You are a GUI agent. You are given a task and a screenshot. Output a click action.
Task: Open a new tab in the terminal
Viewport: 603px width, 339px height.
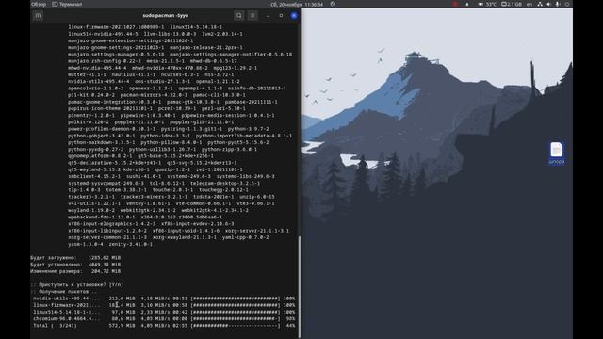[x=38, y=16]
